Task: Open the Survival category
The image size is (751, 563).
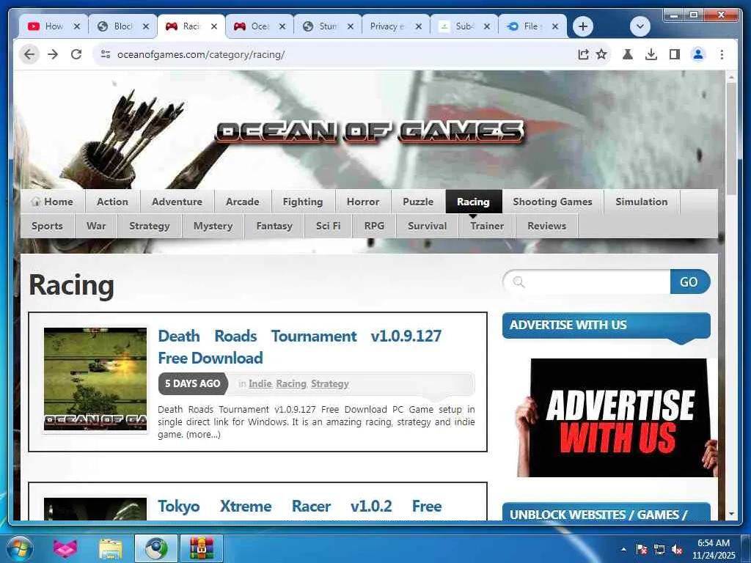Action: [x=428, y=226]
